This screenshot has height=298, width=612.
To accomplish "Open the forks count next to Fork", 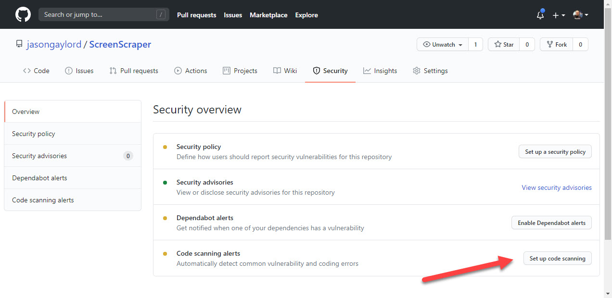I will pyautogui.click(x=580, y=44).
